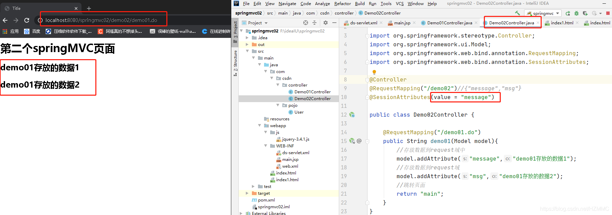This screenshot has height=215, width=612.
Task: Click the Rerun springmvc icon
Action: 568,13
